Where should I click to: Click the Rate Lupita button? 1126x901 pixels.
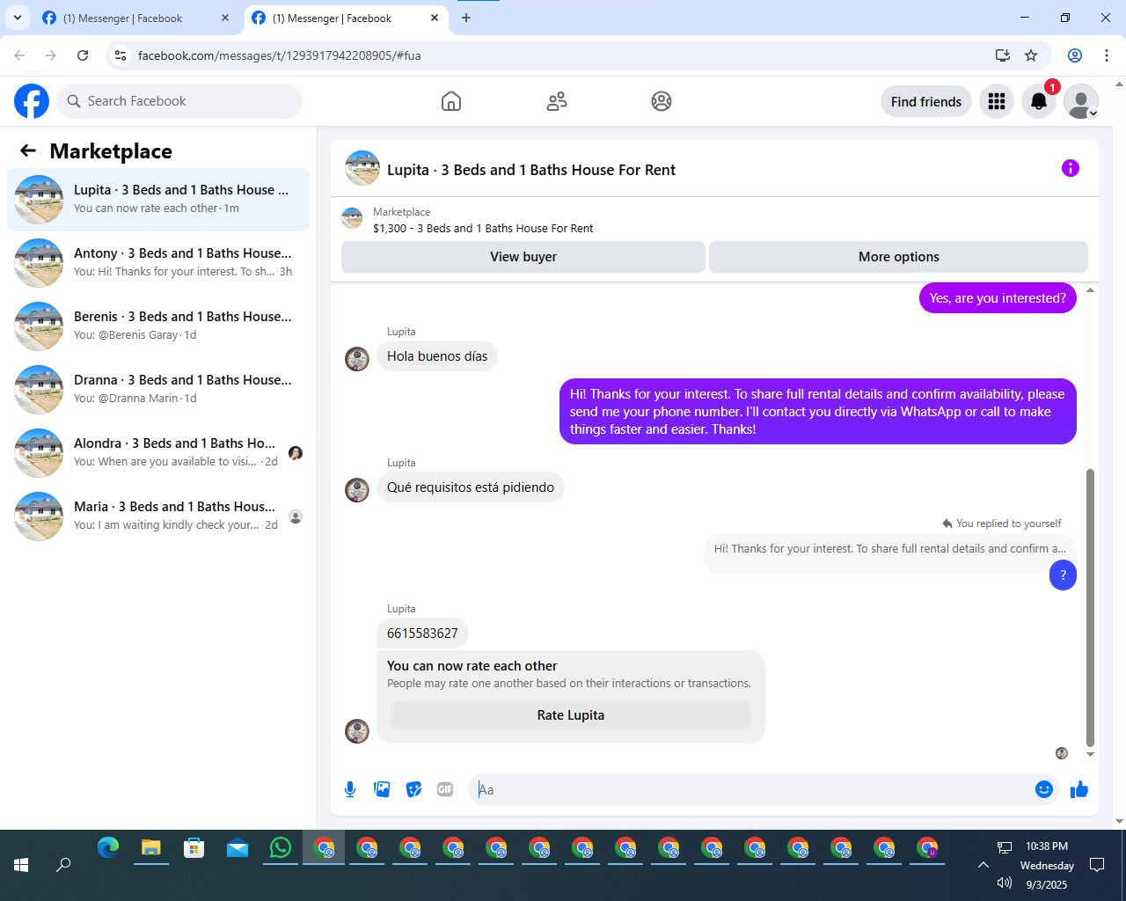(571, 715)
